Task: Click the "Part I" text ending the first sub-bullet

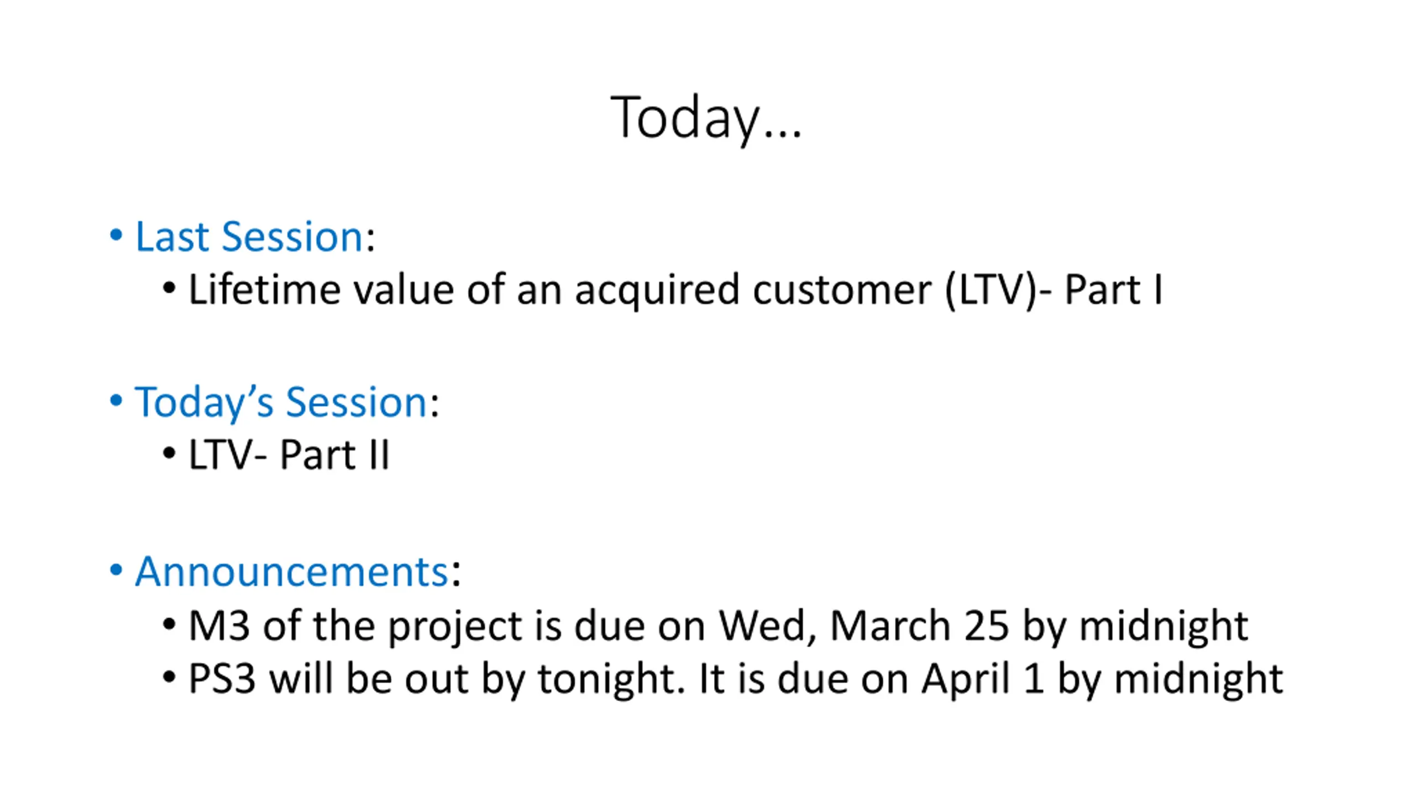Action: point(1113,289)
